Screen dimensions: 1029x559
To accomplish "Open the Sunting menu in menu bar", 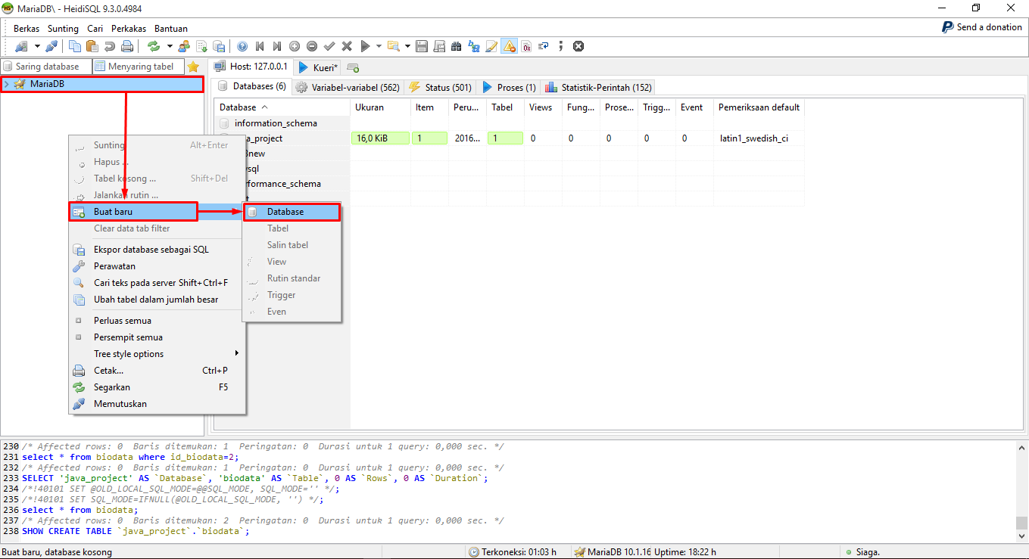I will 63,28.
